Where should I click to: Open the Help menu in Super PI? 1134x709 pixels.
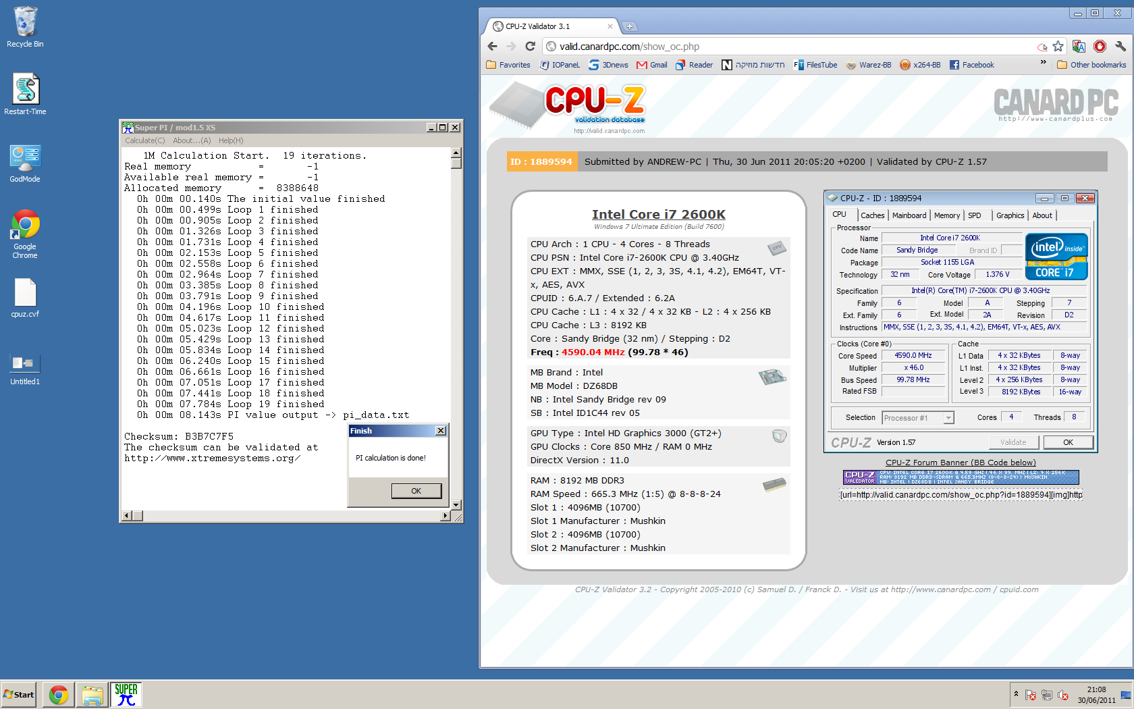[231, 140]
